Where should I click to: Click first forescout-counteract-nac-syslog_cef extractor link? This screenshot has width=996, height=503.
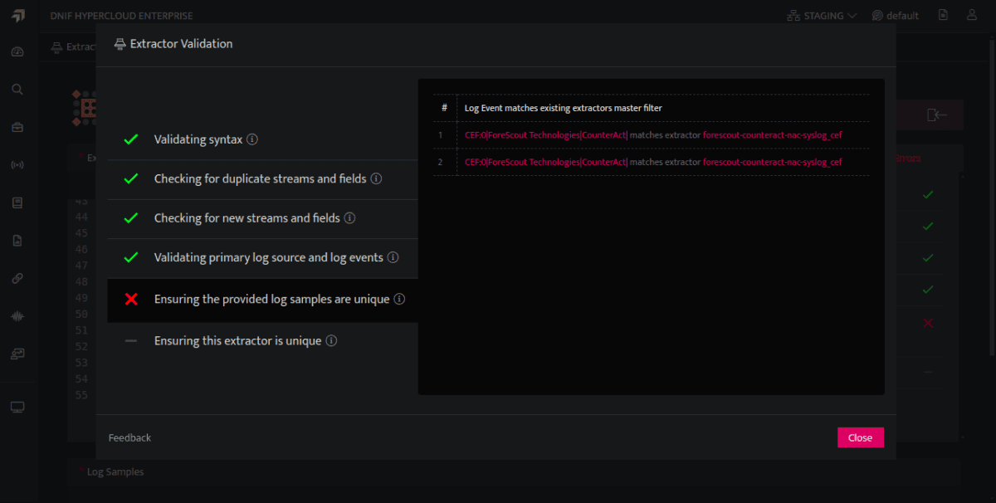pos(773,134)
